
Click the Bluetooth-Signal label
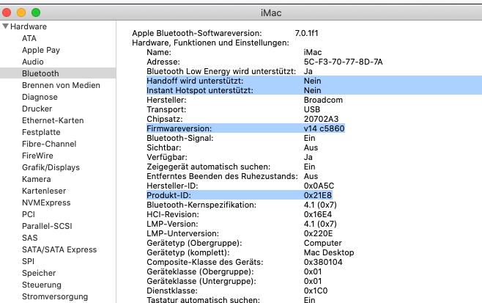click(179, 138)
